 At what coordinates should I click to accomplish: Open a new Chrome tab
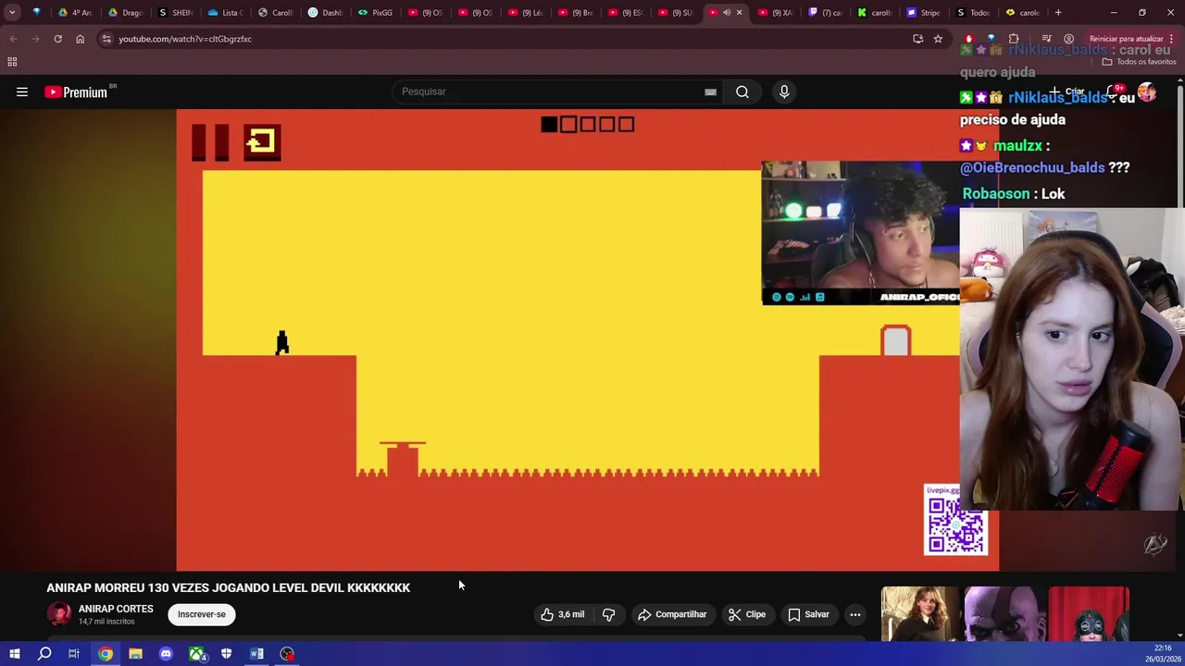(x=1058, y=12)
